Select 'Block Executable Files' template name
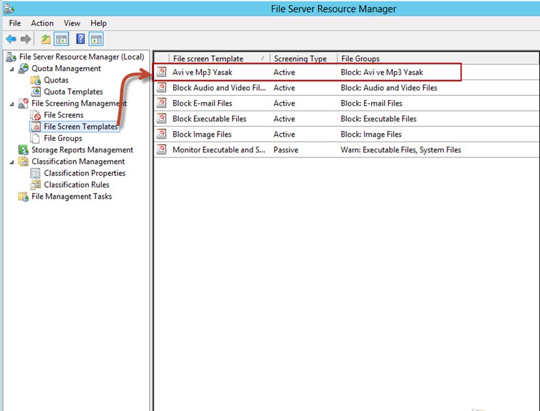Viewport: 540px width, 411px height. click(x=209, y=119)
